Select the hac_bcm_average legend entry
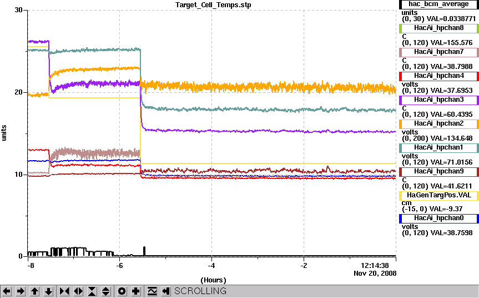This screenshot has width=479, height=298. (x=438, y=4)
